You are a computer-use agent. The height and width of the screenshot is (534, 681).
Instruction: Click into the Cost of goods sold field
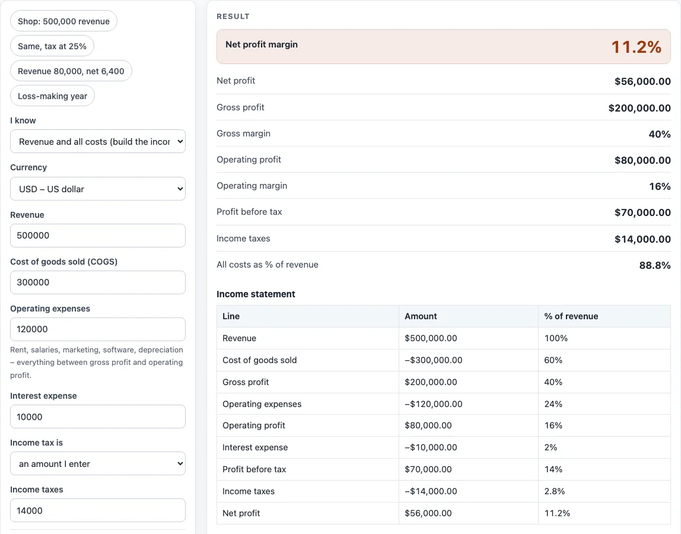(x=98, y=282)
